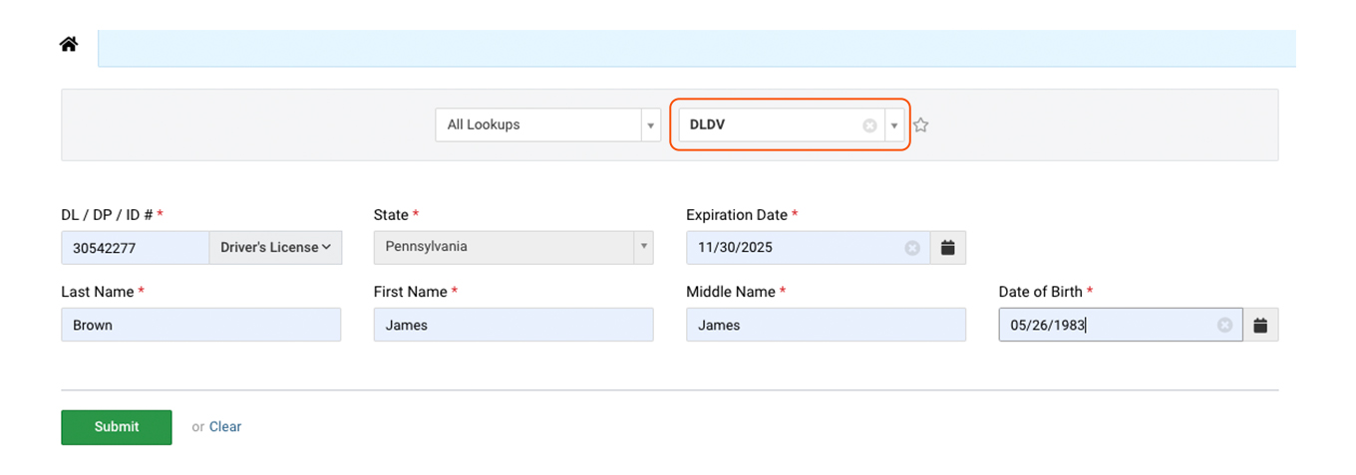Select the "DL / DP / ID #" label

(x=108, y=215)
